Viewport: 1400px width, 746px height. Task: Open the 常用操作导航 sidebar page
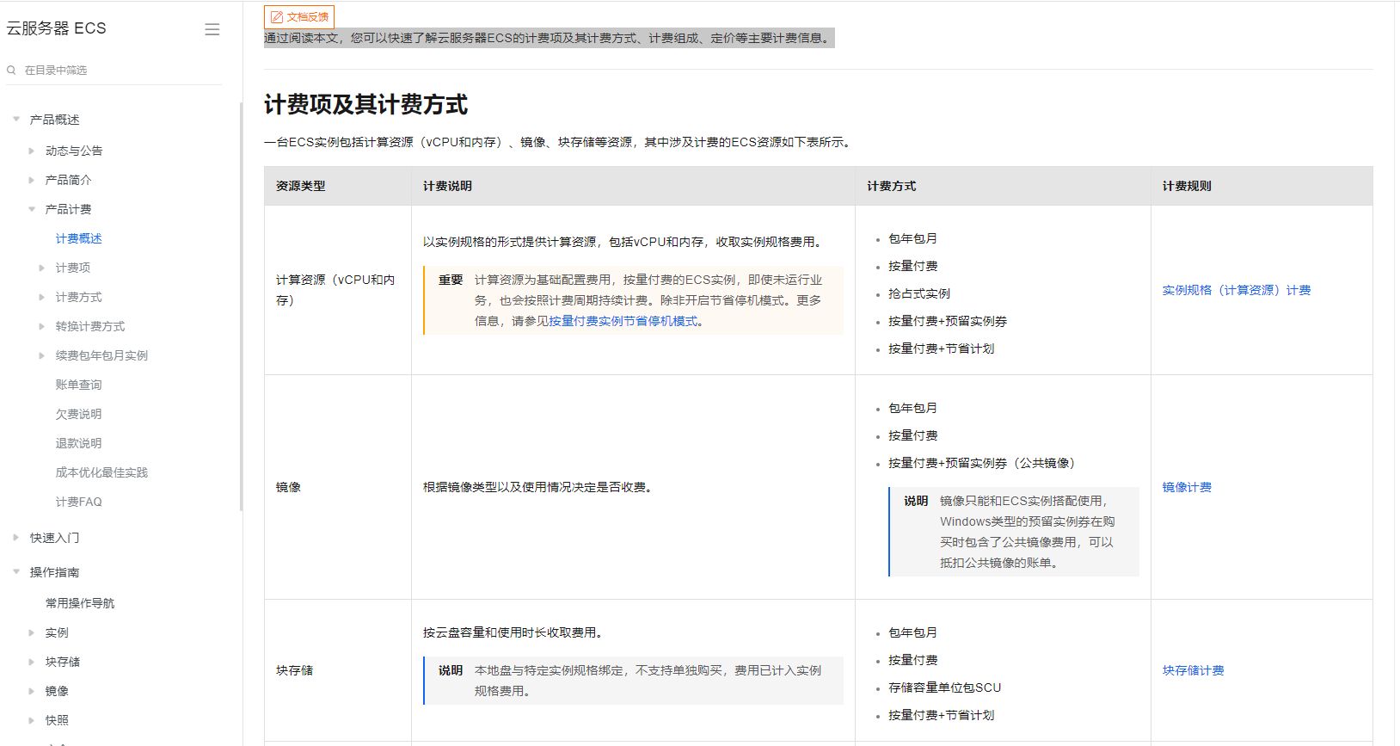pyautogui.click(x=80, y=603)
